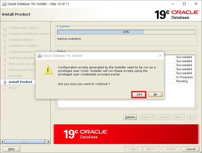This screenshot has height=153, width=202.
Task: Click the Install Product step bullet icon
Action: click(x=5, y=82)
